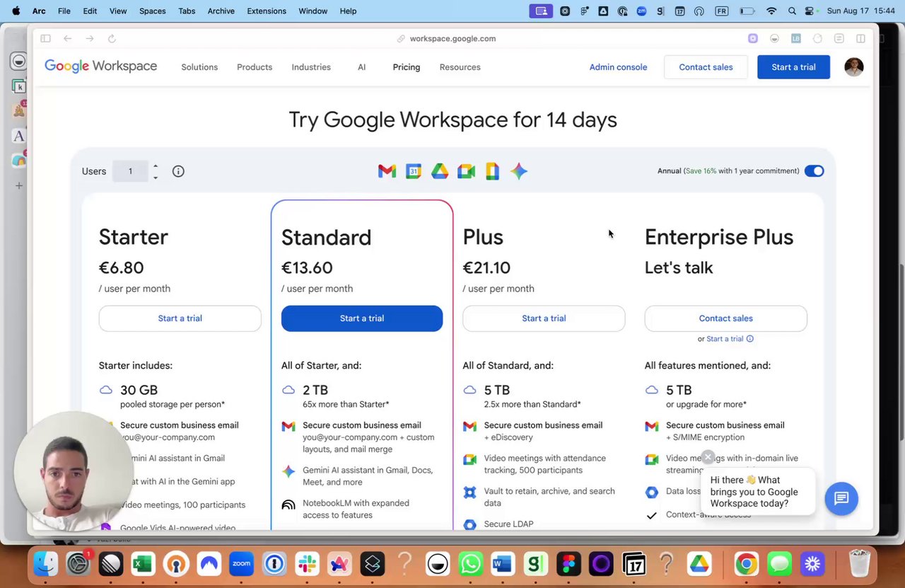Click the Gemini sparkle icon
Screen dimensions: 905x588
[519, 171]
